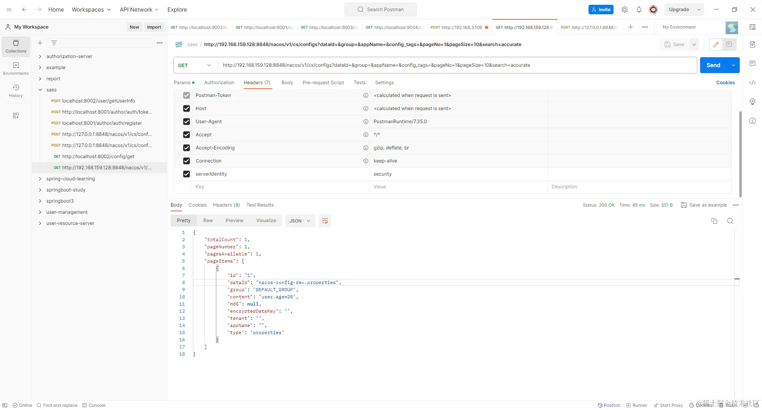
Task: Focus the request URL field
Action: [458, 65]
